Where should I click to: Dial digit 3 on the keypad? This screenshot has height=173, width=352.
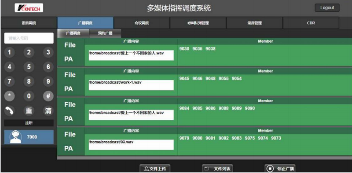pyautogui.click(x=48, y=52)
